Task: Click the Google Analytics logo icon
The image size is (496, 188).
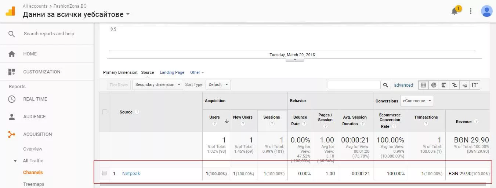Action: [x=10, y=11]
